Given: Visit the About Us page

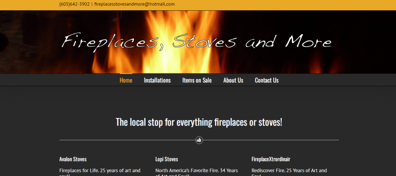Looking at the screenshot, I should point(233,80).
